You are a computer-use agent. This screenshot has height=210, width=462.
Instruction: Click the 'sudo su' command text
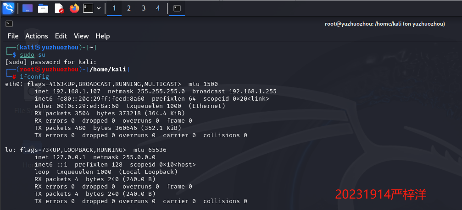click(x=33, y=55)
